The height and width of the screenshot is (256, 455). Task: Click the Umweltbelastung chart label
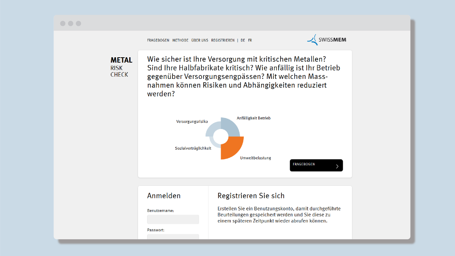[x=256, y=158]
